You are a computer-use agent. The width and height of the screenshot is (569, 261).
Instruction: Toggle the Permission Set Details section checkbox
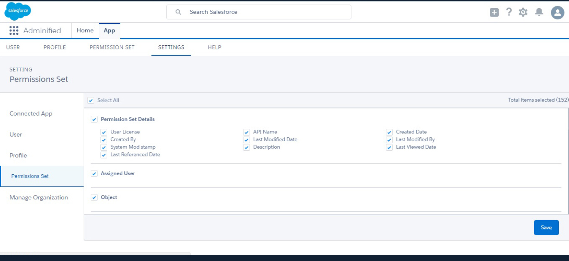click(94, 120)
